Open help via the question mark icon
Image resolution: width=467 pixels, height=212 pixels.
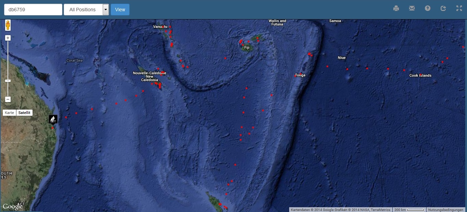(428, 9)
